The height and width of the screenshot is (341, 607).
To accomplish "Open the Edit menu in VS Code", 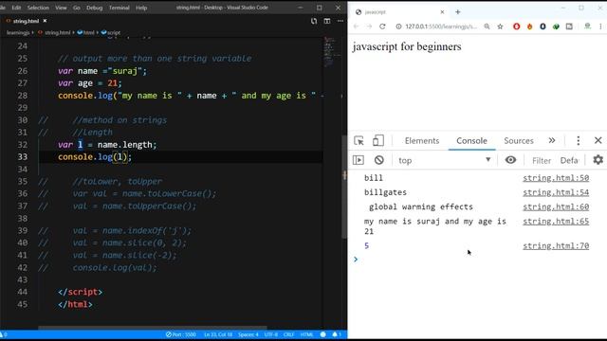I will click(x=16, y=8).
